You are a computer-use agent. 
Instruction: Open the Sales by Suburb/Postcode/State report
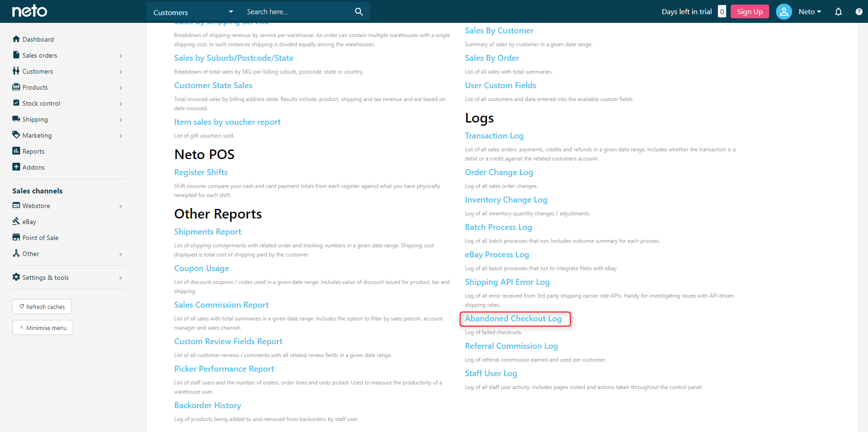click(x=234, y=58)
